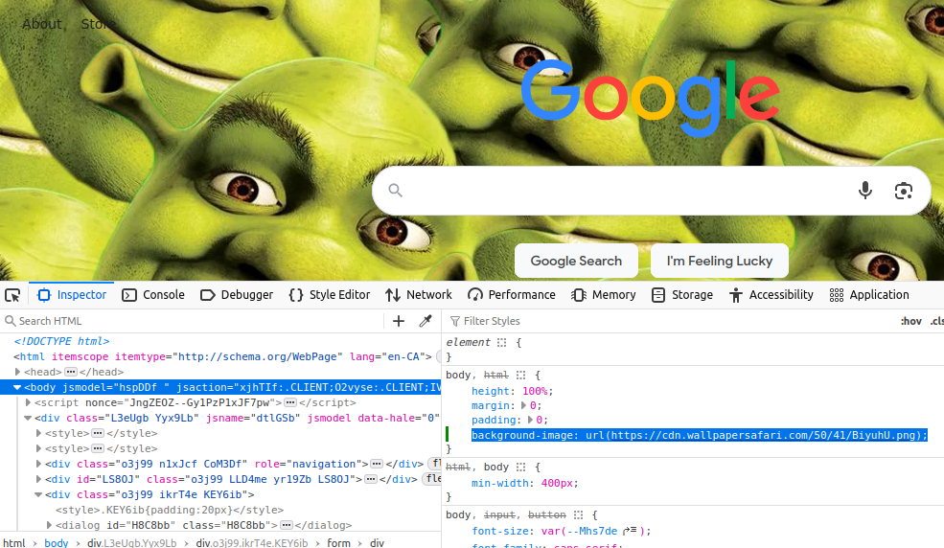Toggle the :hov pseudo-class panel

[x=910, y=321]
